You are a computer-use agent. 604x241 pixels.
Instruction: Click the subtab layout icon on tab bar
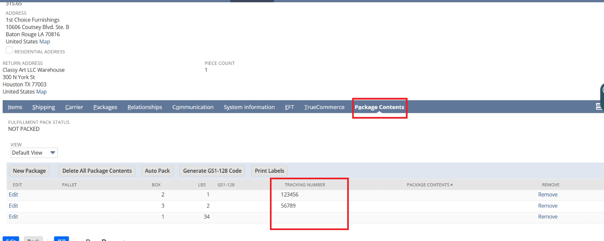click(599, 107)
